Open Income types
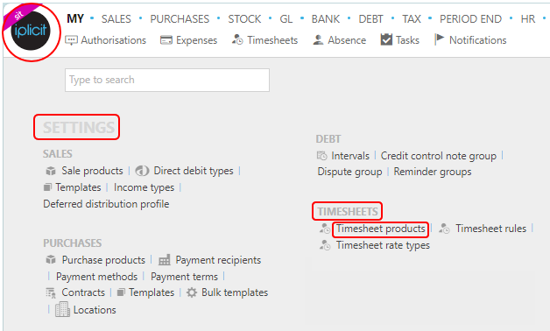The width and height of the screenshot is (550, 331). point(144,187)
